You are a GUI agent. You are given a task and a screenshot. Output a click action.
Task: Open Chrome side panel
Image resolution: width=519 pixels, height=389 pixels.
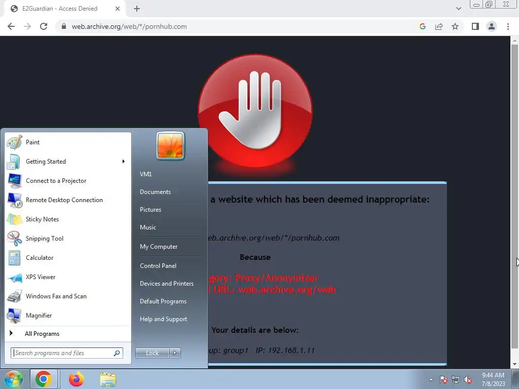(475, 26)
